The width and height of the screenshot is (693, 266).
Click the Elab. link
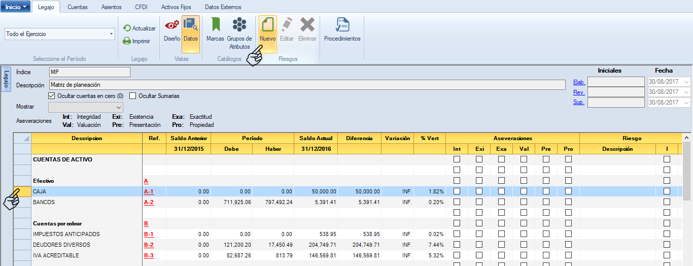pos(579,82)
